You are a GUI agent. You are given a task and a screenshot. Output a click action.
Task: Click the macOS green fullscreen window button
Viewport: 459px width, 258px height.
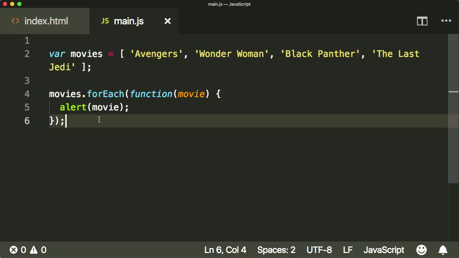click(x=19, y=4)
